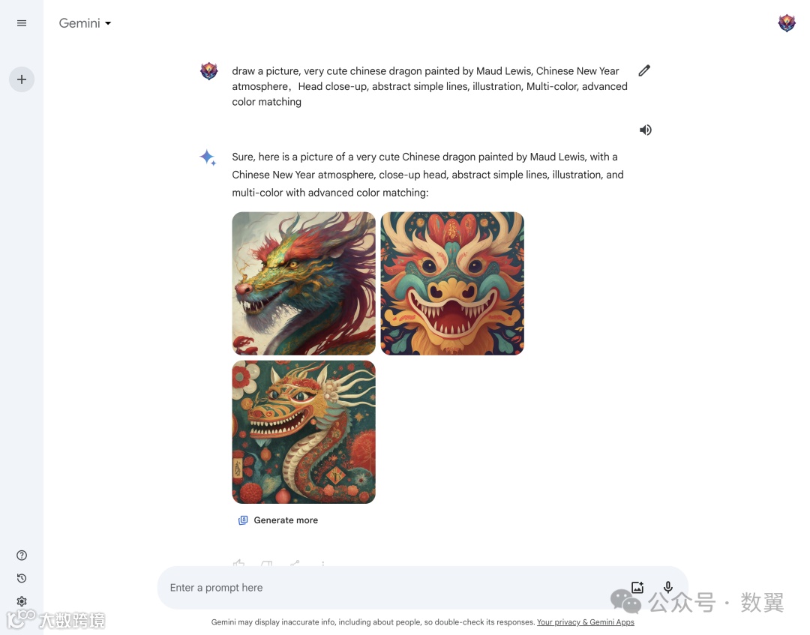Open Help from sidebar question mark
The height and width of the screenshot is (635, 810).
coord(22,556)
